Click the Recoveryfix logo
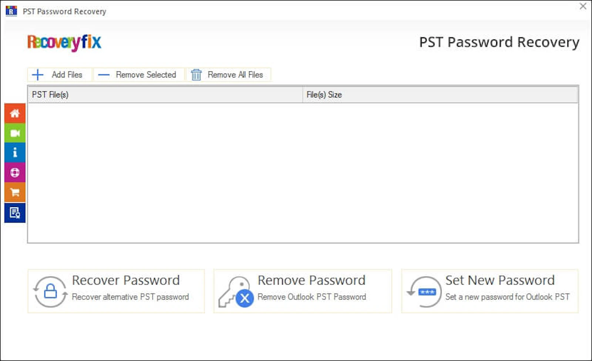Screen dimensions: 592x361 point(64,43)
